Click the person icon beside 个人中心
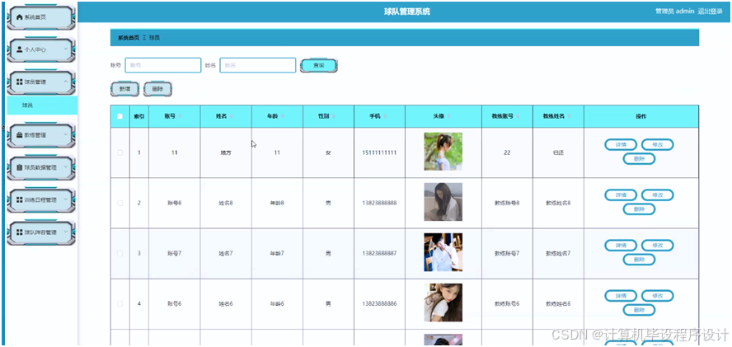The image size is (732, 347). click(x=19, y=49)
